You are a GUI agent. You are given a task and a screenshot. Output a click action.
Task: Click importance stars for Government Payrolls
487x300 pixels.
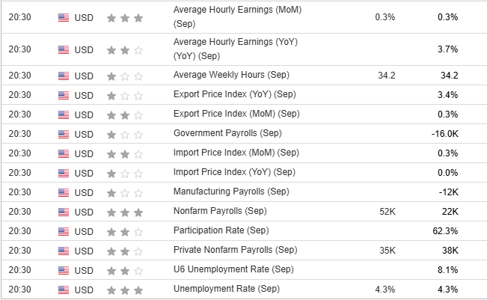click(125, 133)
